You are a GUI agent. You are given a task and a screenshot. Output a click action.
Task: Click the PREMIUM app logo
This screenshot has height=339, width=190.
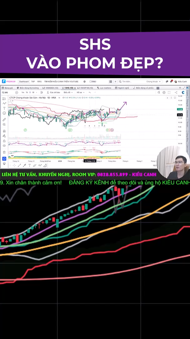9,82
